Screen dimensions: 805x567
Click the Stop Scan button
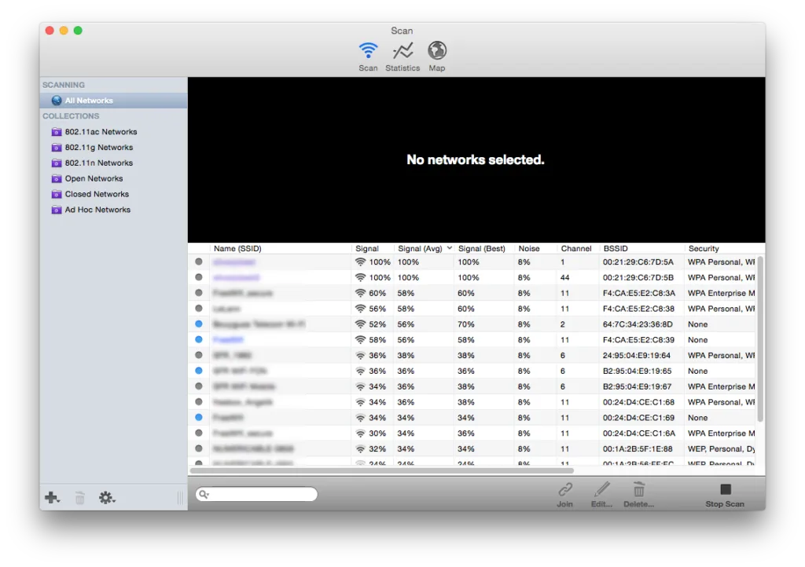point(723,492)
